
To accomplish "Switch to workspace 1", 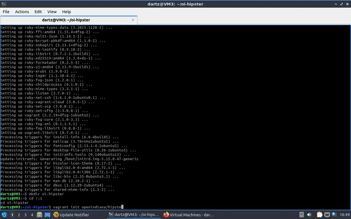I will [x=12, y=215].
